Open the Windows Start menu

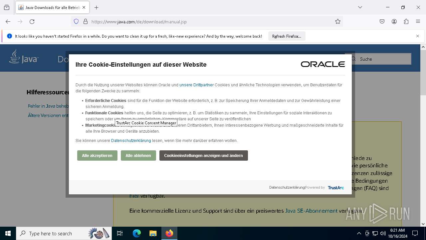tap(8, 233)
